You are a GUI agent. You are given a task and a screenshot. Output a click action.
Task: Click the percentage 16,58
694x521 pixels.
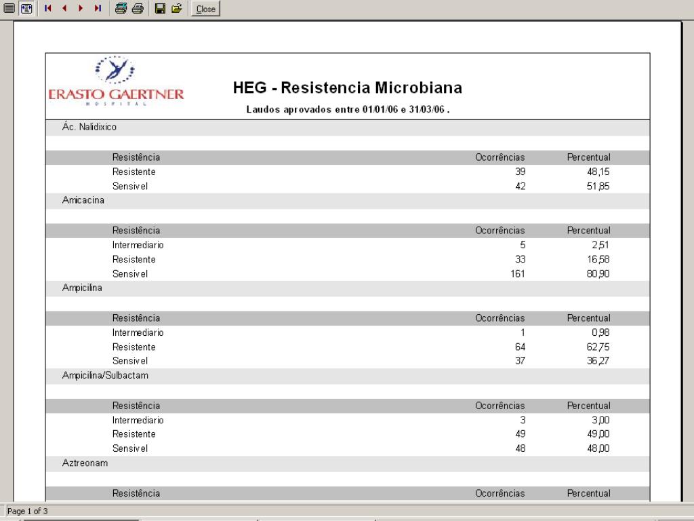click(x=598, y=260)
